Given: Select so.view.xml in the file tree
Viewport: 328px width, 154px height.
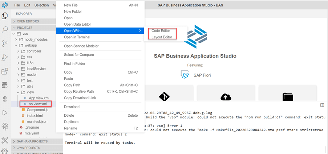Looking at the screenshot, I should click(38, 104).
